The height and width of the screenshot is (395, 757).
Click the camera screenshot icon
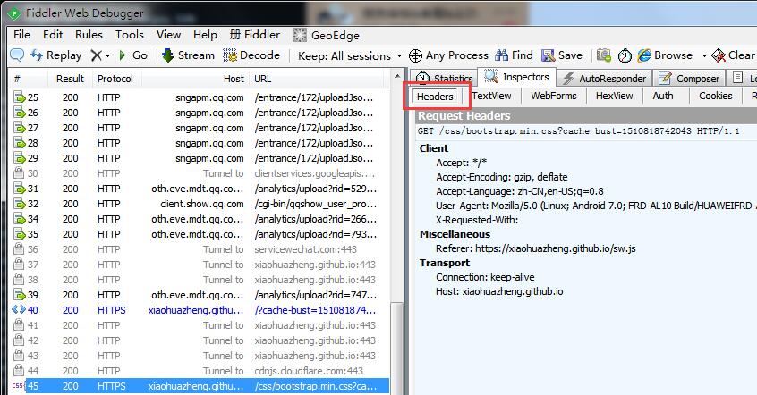tap(603, 55)
